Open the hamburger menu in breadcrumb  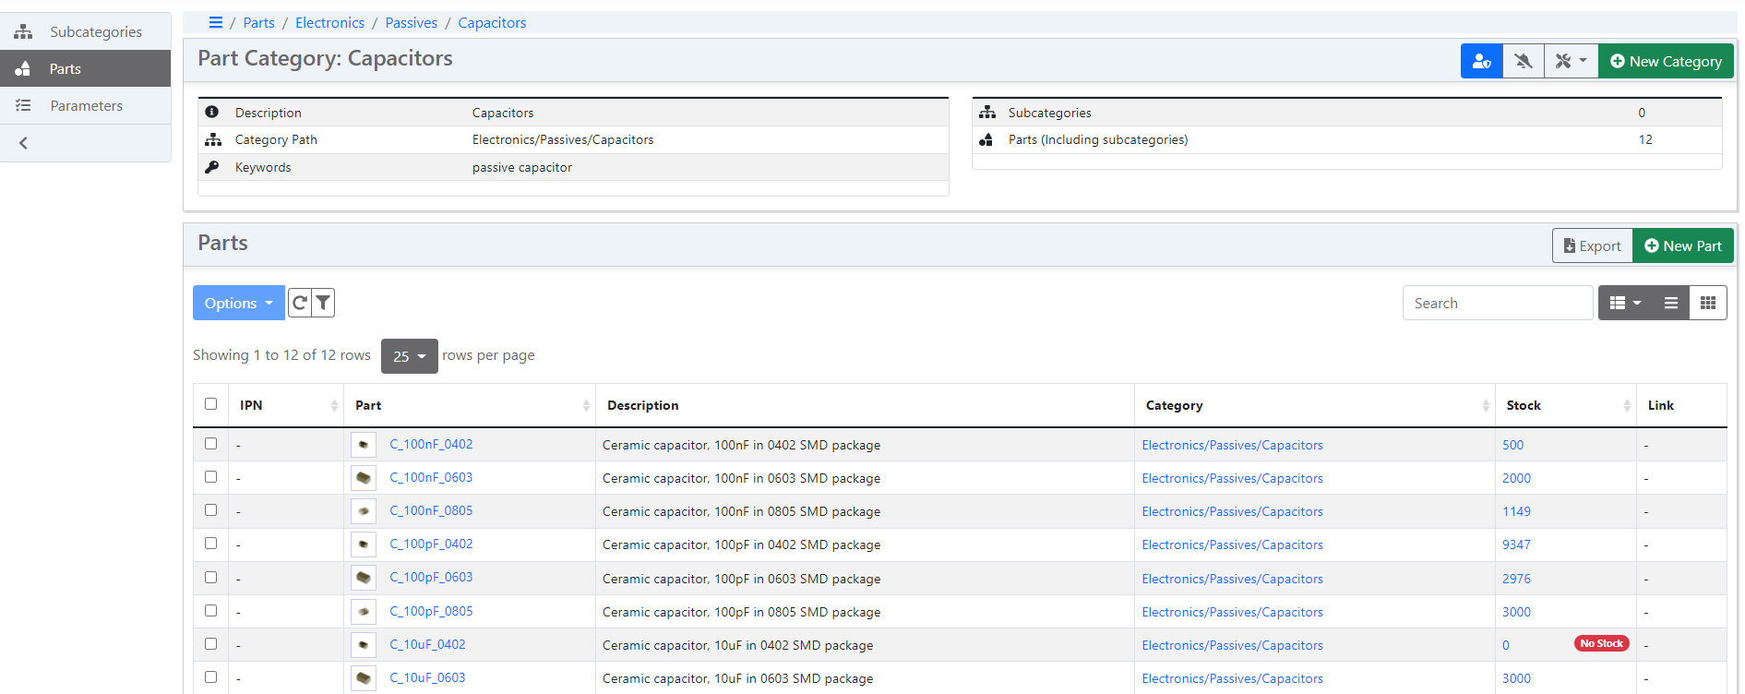(x=216, y=23)
